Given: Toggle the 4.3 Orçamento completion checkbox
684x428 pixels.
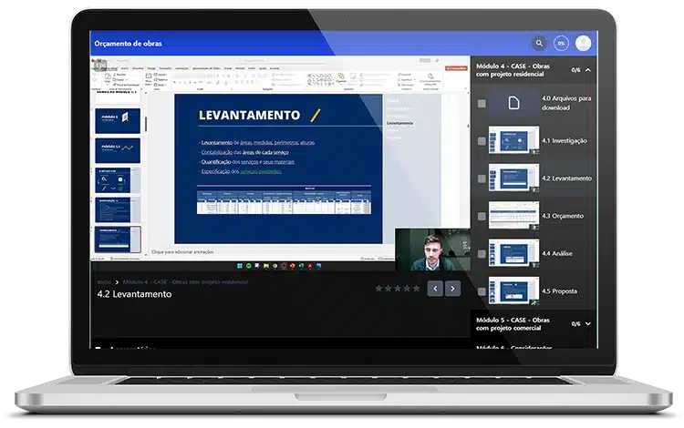Looking at the screenshot, I should point(482,216).
